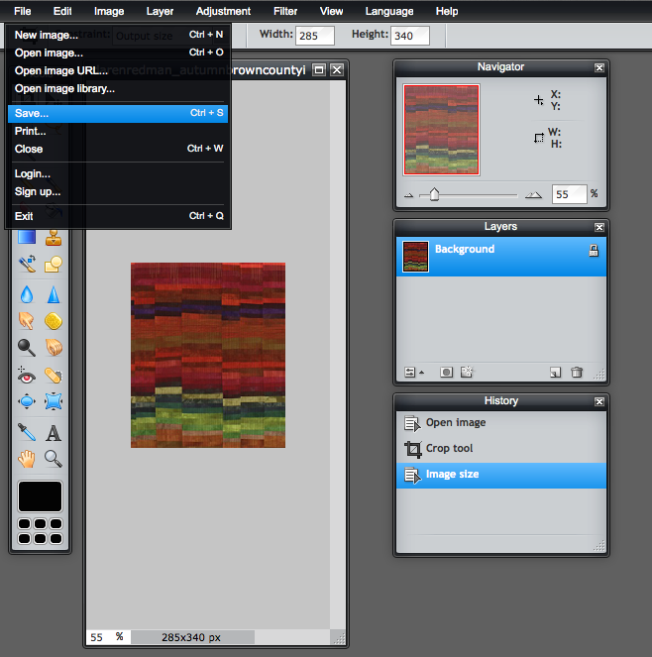Delete layer with trash icon
The height and width of the screenshot is (657, 652).
click(x=577, y=372)
